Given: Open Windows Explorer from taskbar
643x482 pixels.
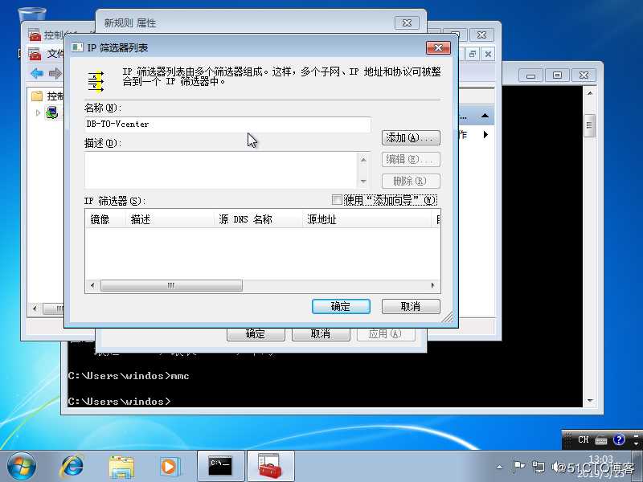Looking at the screenshot, I should (121, 467).
